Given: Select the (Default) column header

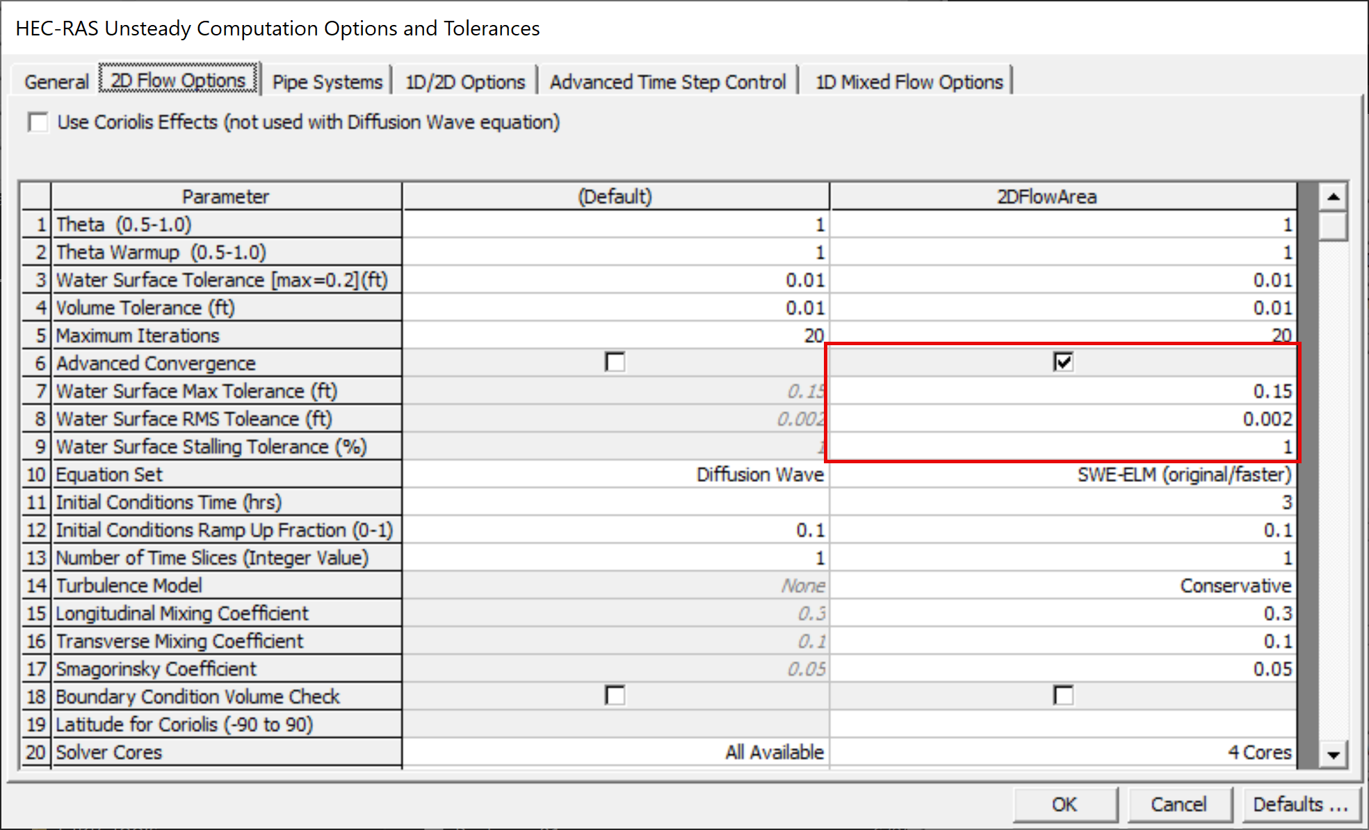Looking at the screenshot, I should click(x=615, y=197).
